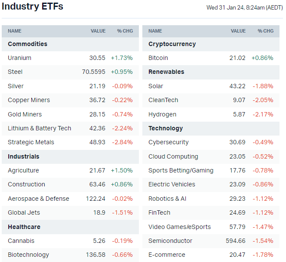Select the Video Games/eSports ETF

(x=179, y=227)
